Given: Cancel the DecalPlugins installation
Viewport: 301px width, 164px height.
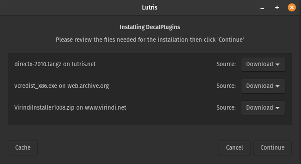Looking at the screenshot, I should pyautogui.click(x=234, y=148).
